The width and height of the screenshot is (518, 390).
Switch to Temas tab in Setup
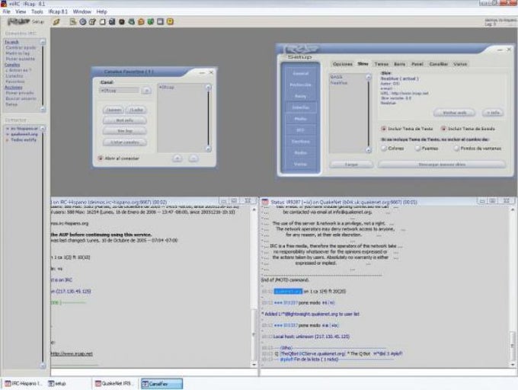click(x=381, y=64)
